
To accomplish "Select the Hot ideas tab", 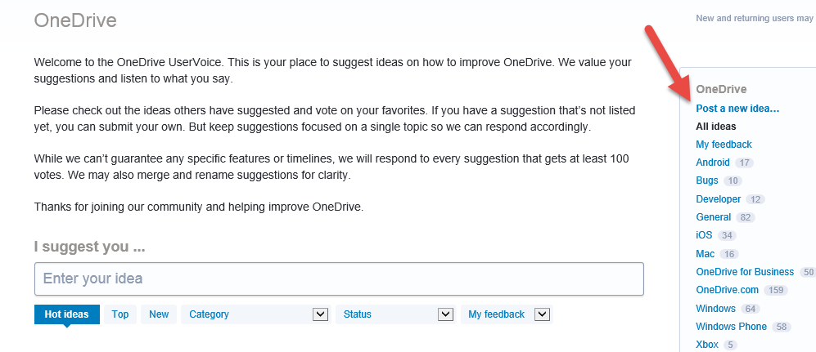I will pos(66,314).
